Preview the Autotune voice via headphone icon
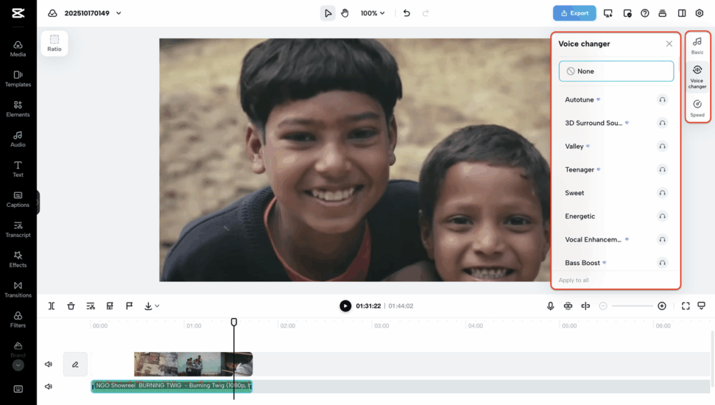The height and width of the screenshot is (405, 715). click(662, 100)
